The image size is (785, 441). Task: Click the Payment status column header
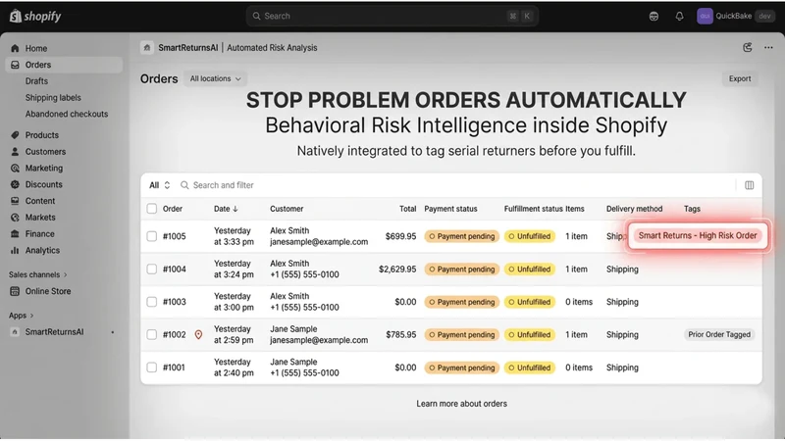450,209
